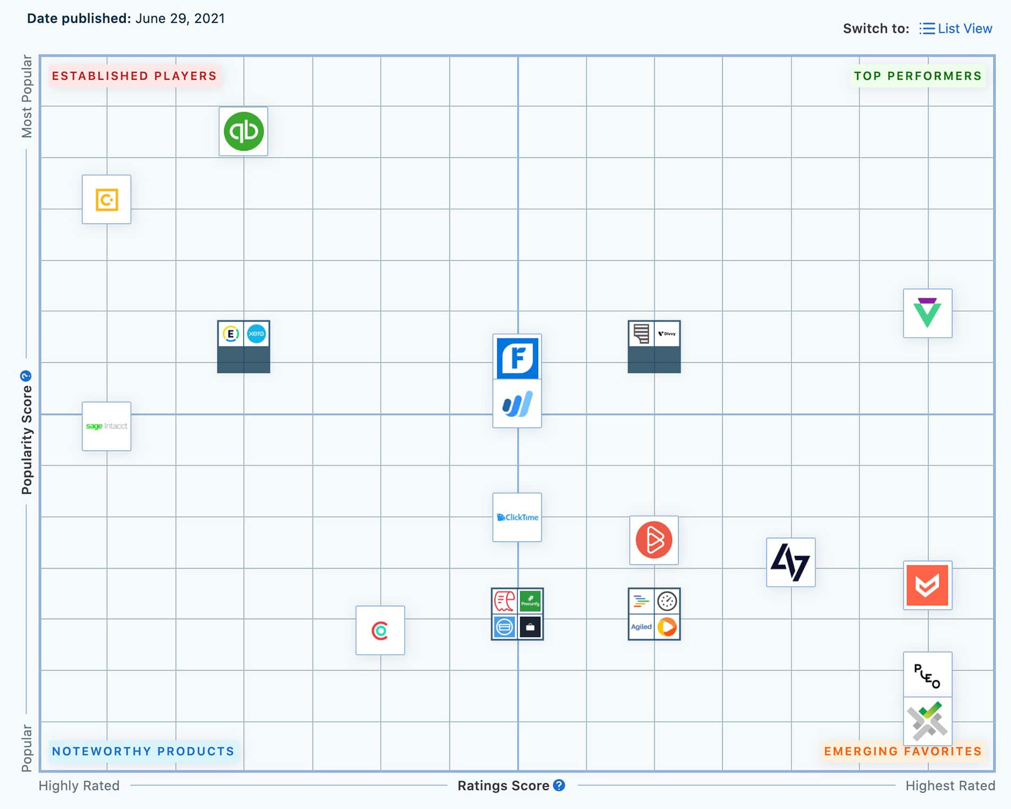Select the green checkmark X logo tile
Screen dimensions: 1011x809
(x=928, y=721)
